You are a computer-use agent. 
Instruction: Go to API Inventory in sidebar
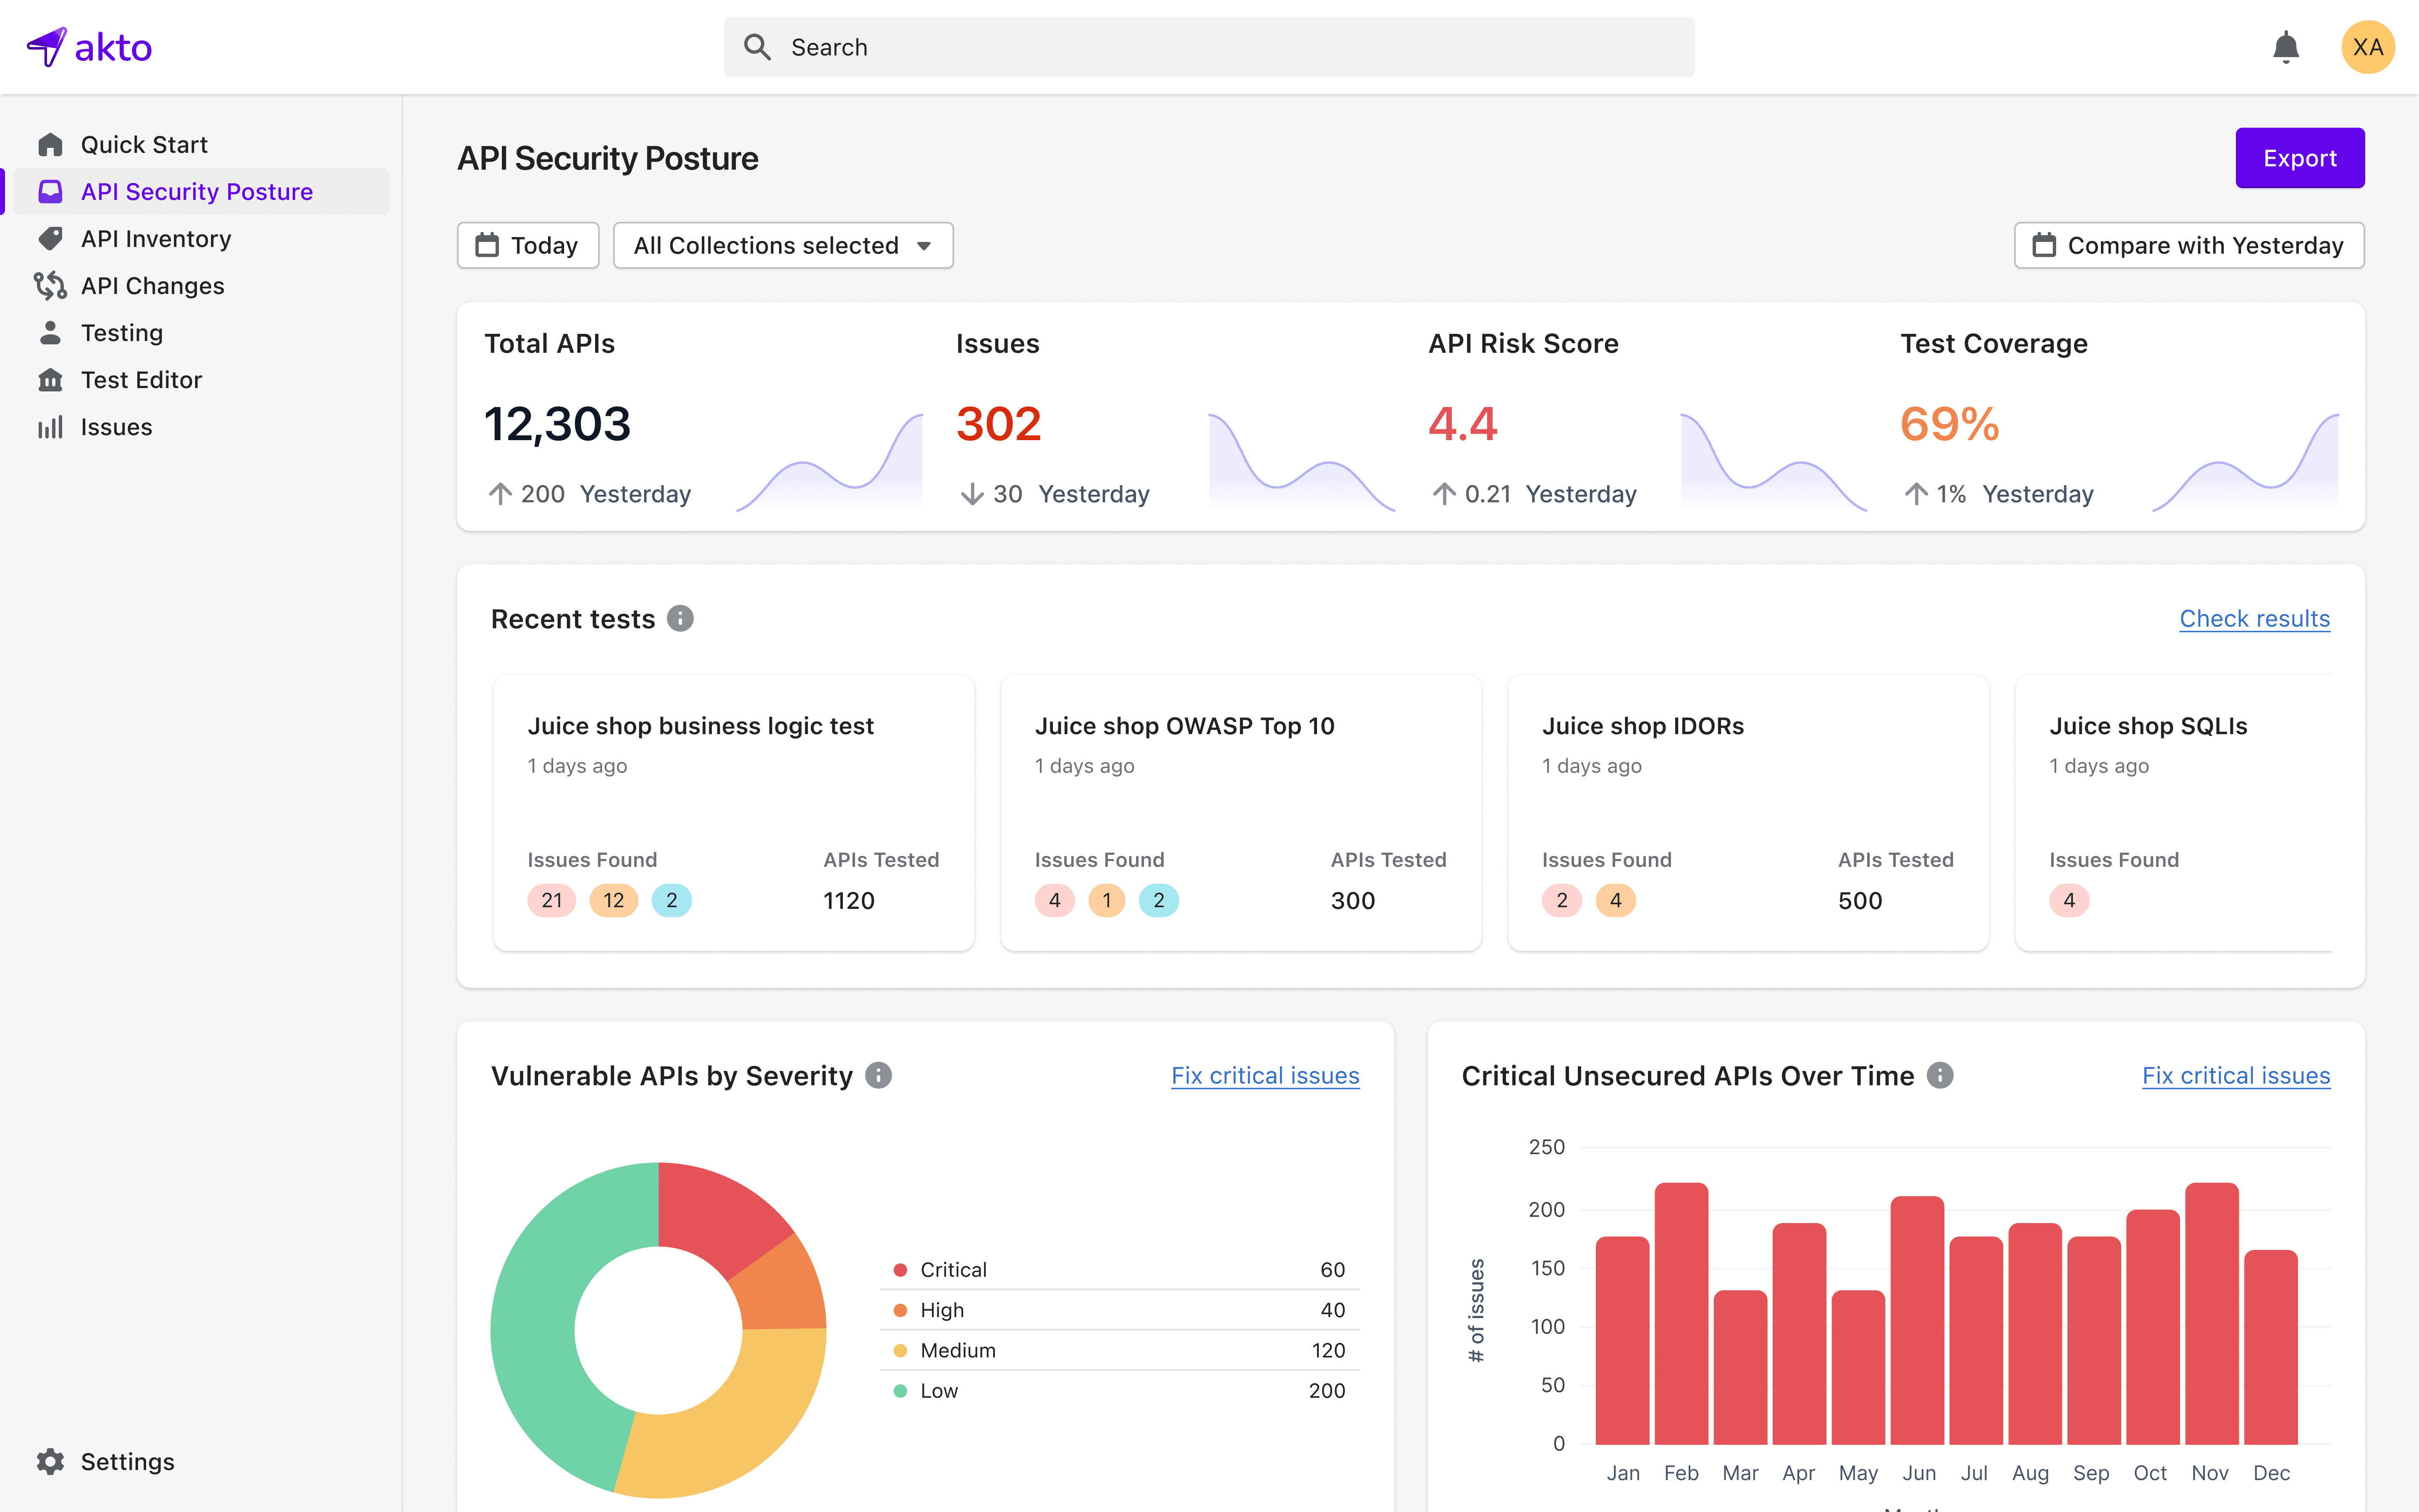coord(156,239)
